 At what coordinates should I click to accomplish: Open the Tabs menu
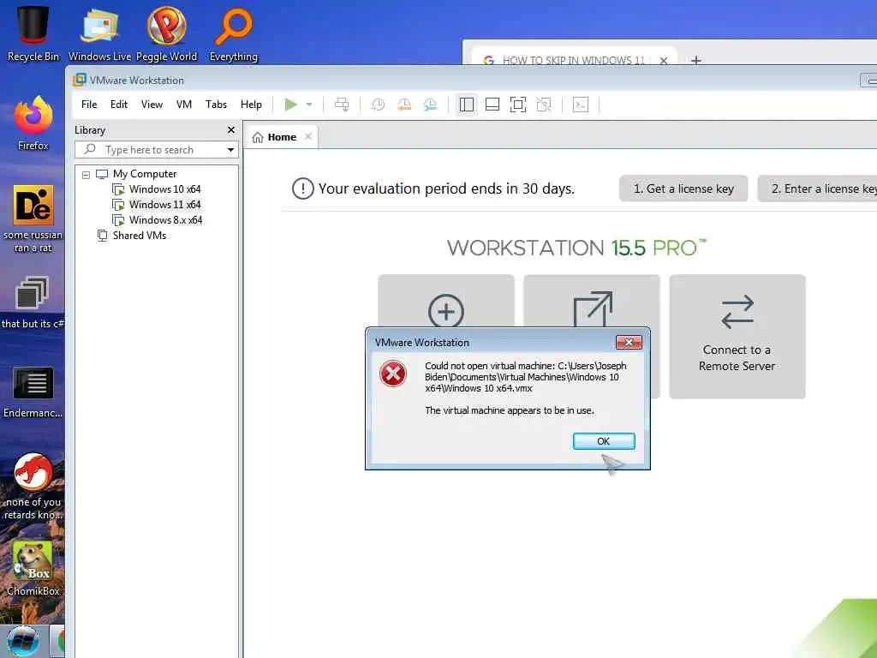click(x=216, y=105)
